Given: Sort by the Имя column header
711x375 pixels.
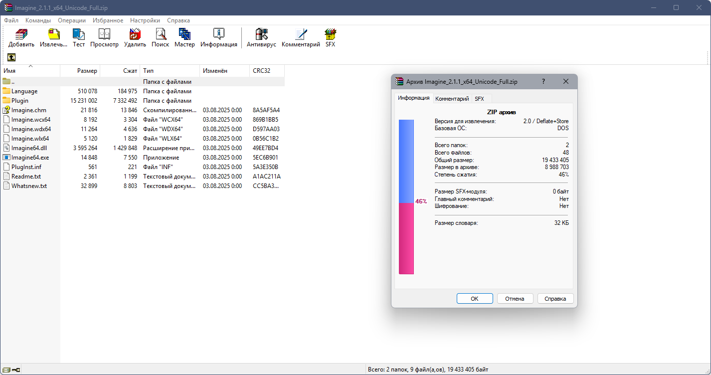Looking at the screenshot, I should [x=30, y=71].
